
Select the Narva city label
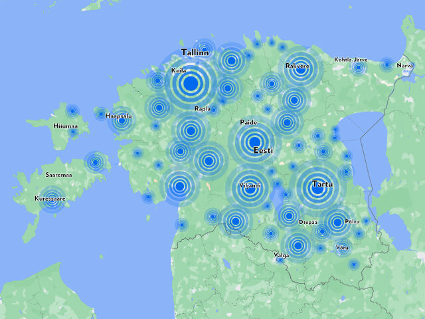[x=405, y=65]
